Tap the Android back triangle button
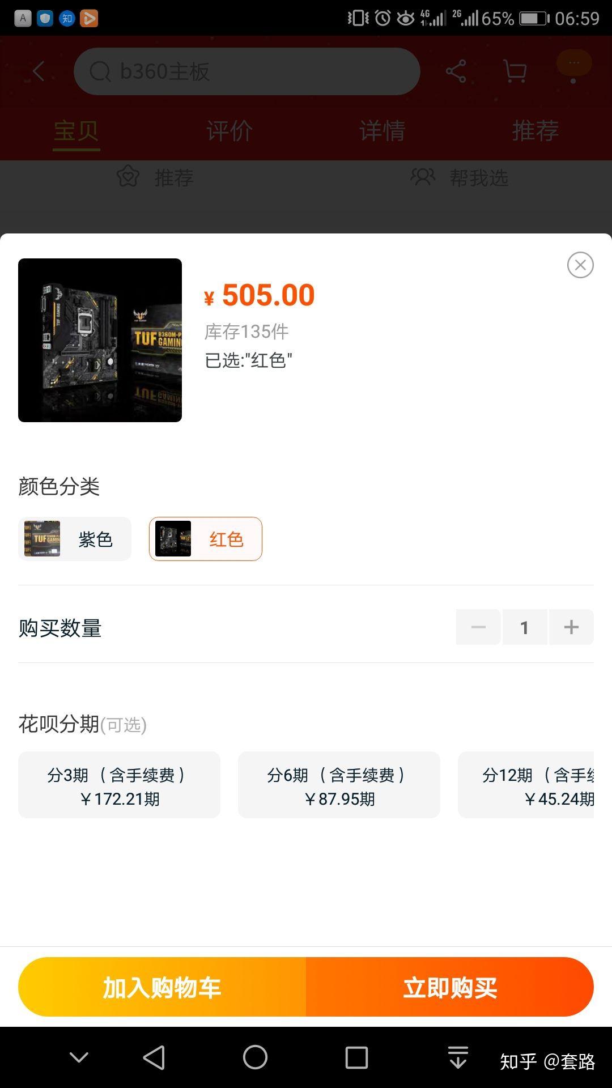Image resolution: width=612 pixels, height=1088 pixels. click(x=154, y=1057)
